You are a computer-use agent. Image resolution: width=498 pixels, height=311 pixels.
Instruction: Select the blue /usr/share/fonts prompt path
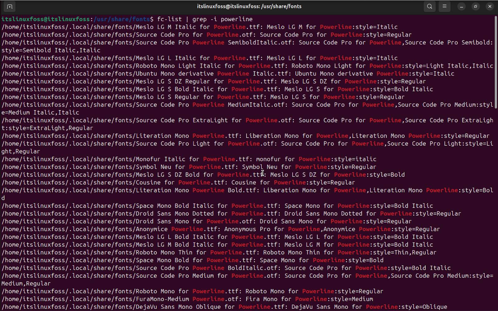tap(121, 19)
